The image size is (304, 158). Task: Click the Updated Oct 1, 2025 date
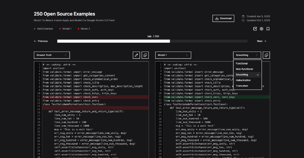pos(258,20)
